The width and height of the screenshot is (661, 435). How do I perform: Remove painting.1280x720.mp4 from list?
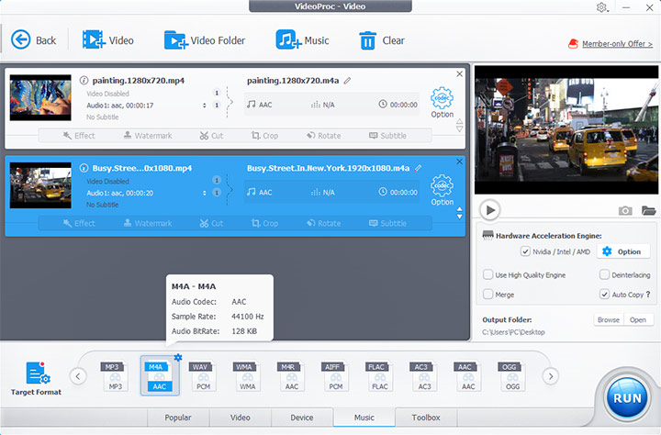point(460,73)
